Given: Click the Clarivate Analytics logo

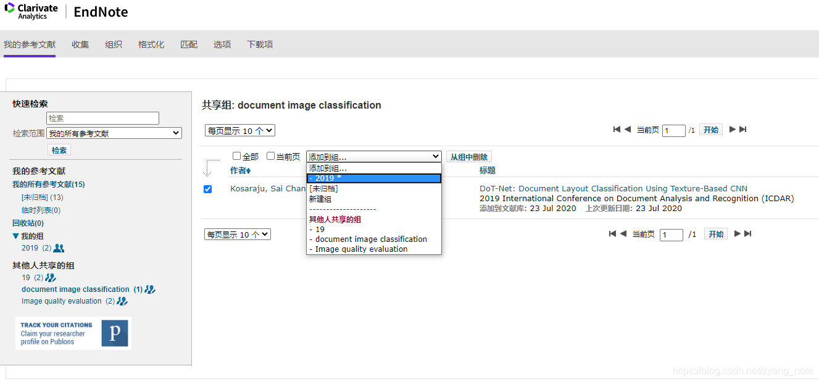Looking at the screenshot, I should pos(31,10).
